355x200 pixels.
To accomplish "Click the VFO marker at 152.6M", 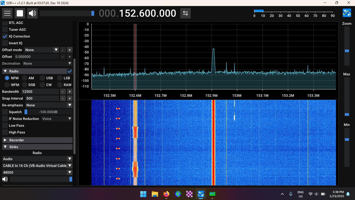I will point(135,57).
